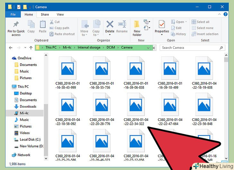
Task: Select file C360_2016-01-01-16-38-43-999
Action: pos(67,73)
